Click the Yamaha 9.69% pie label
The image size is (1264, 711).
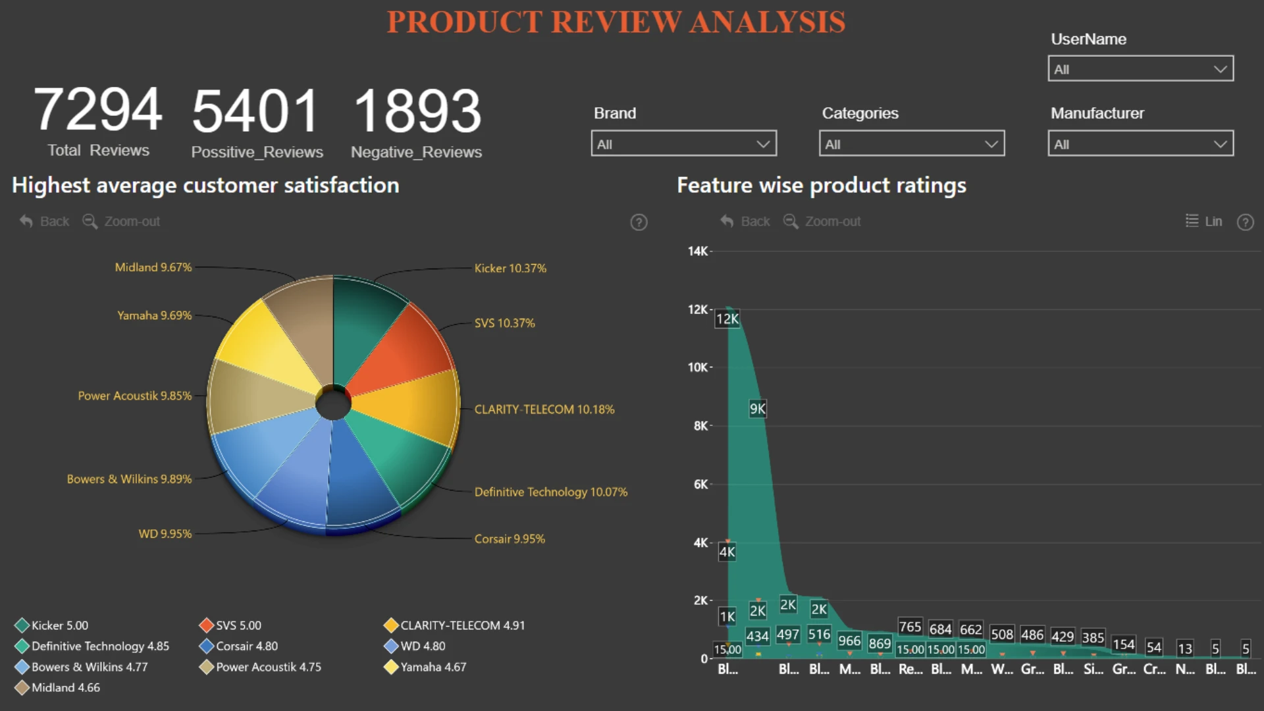(x=155, y=316)
